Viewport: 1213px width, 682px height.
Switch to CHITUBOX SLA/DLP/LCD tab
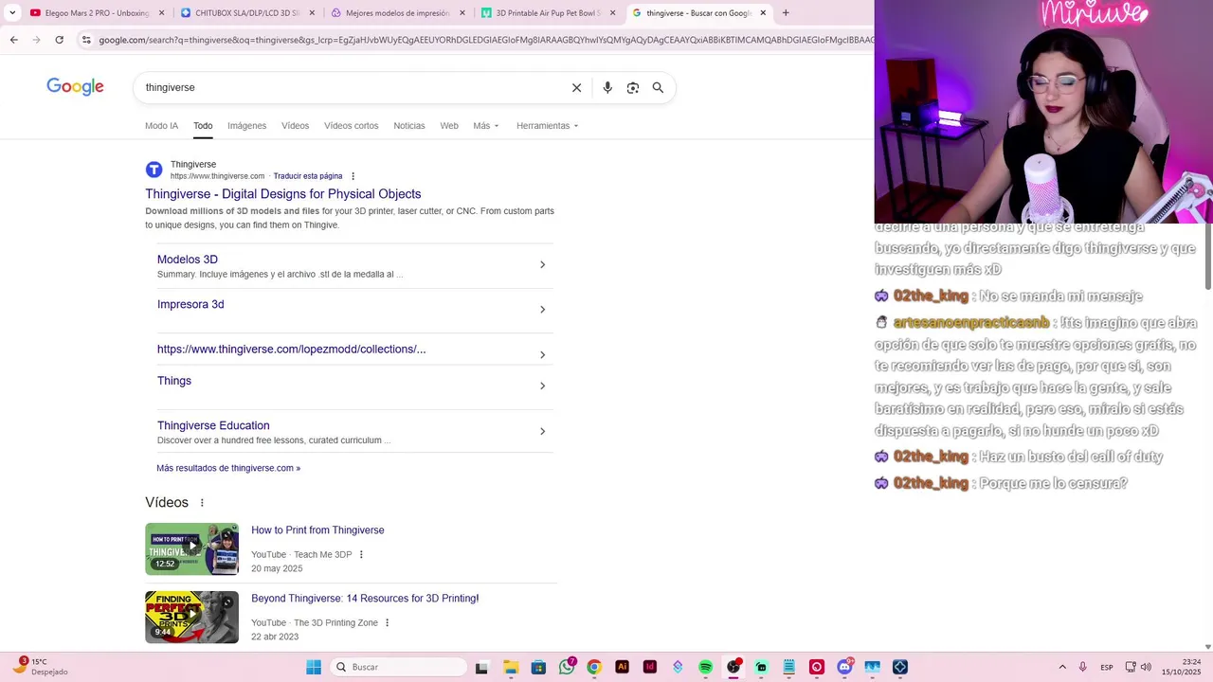point(248,13)
